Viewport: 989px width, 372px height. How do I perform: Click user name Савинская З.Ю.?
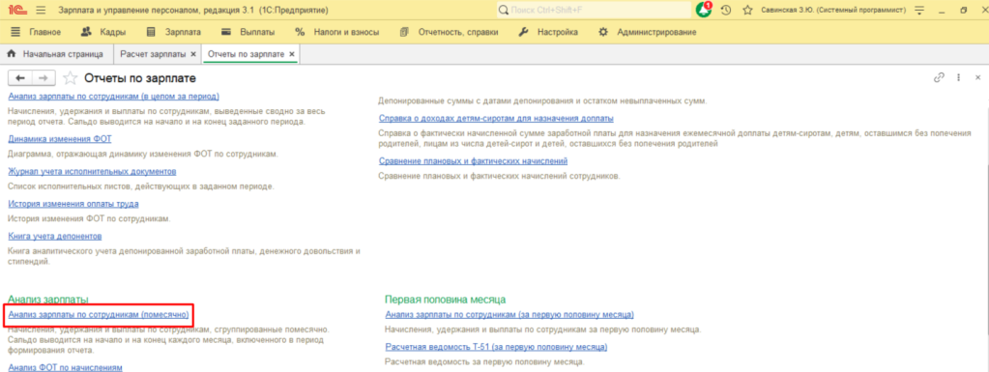(833, 10)
